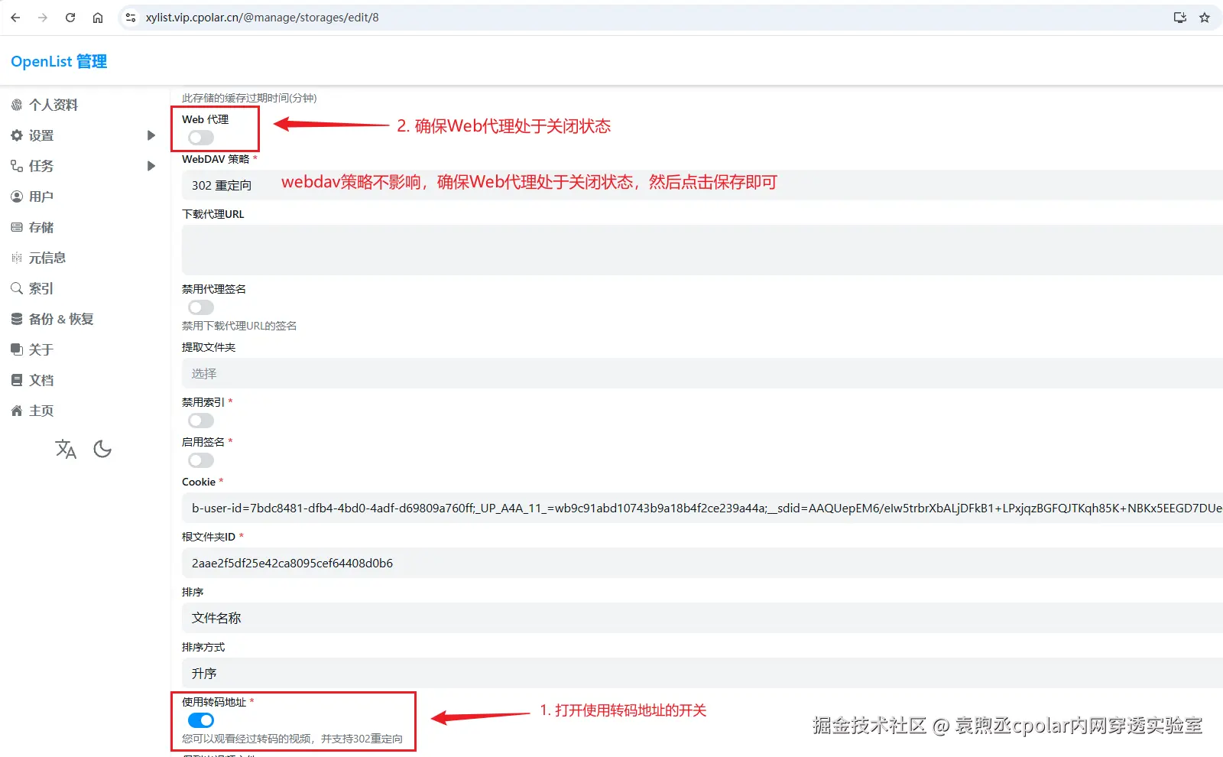Image resolution: width=1223 pixels, height=757 pixels.
Task: Click the 个人资料 fingerprint icon
Action: 17,105
